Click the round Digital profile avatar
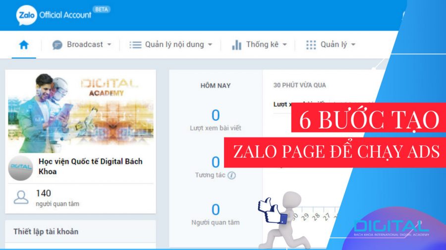The height and width of the screenshot is (250, 446). [x=20, y=168]
